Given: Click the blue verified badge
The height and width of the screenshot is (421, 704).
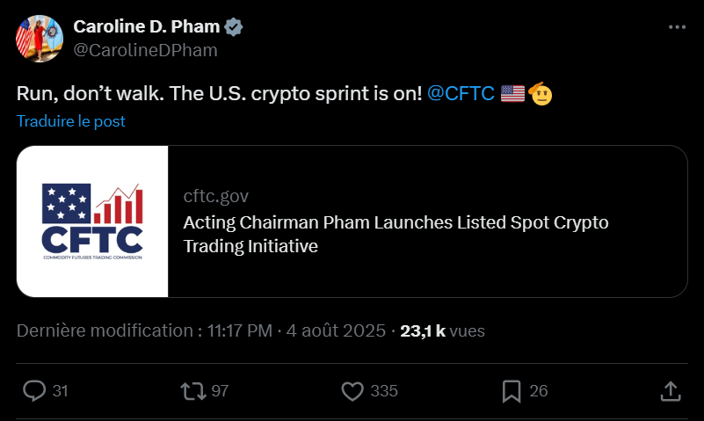Looking at the screenshot, I should tap(233, 27).
